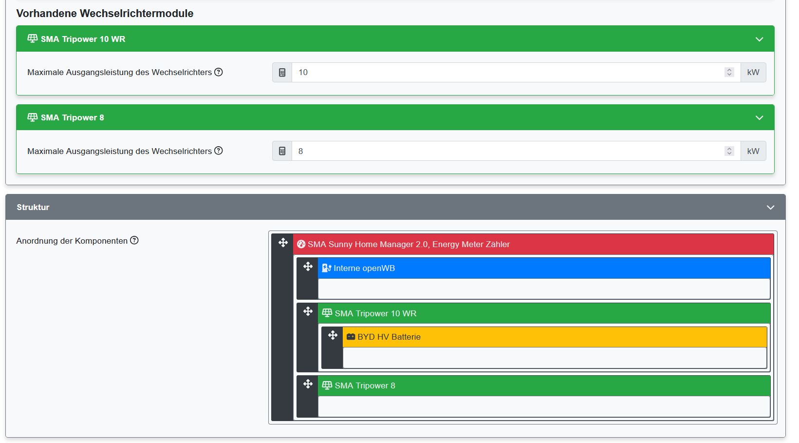The height and width of the screenshot is (443, 799).
Task: Open help beside Anordnung der Komponenten
Action: click(135, 240)
